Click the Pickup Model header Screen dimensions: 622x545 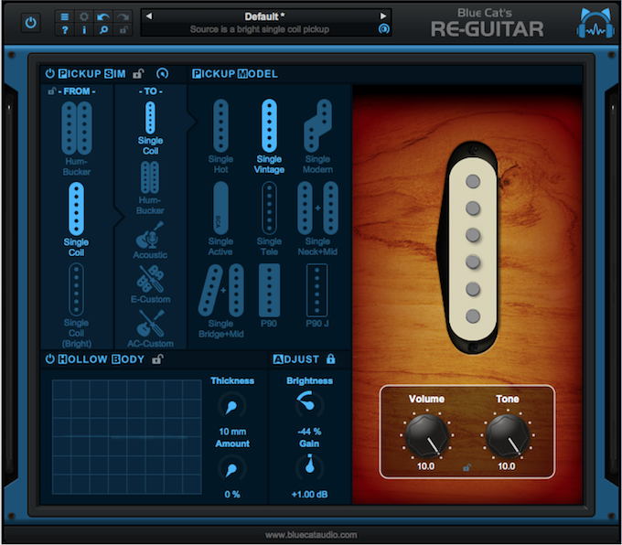coord(235,74)
